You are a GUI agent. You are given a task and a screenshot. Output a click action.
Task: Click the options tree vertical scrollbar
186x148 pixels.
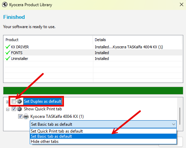(x=180, y=116)
